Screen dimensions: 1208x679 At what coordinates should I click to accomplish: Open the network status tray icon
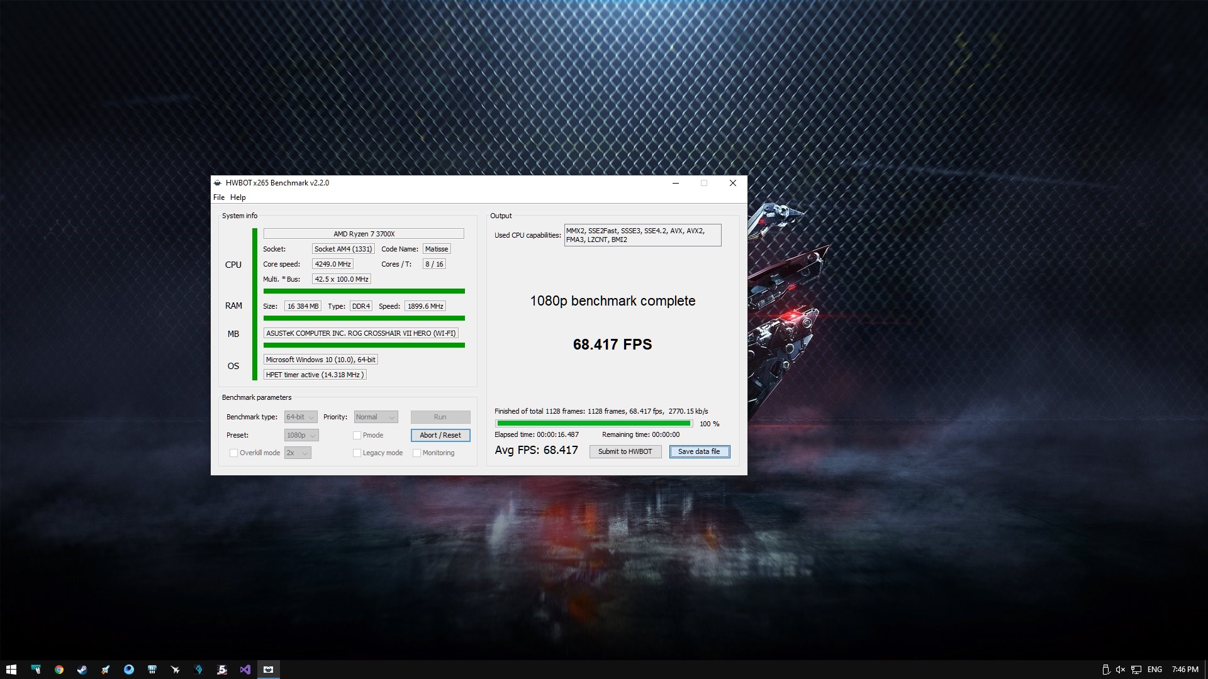(1136, 670)
